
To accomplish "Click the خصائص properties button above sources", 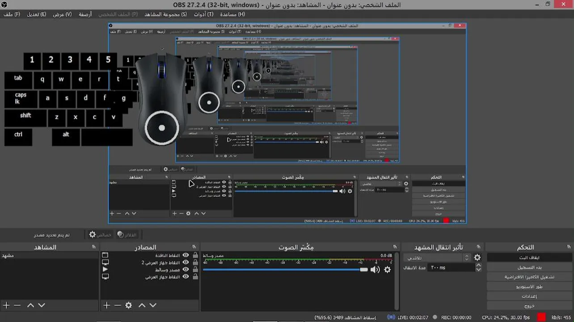I will click(x=100, y=234).
